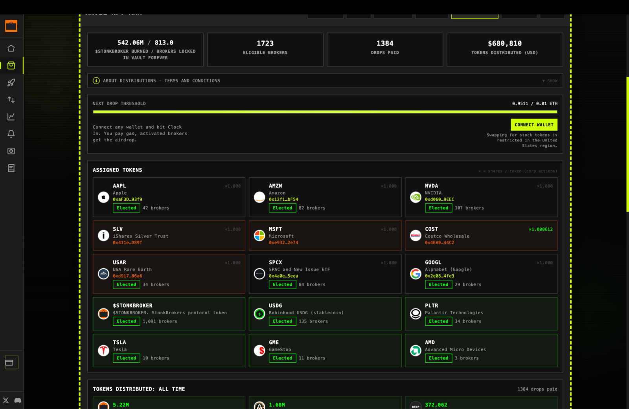Click the Amazon logo on the AMZN card
This screenshot has width=629, height=409.
coord(259,197)
